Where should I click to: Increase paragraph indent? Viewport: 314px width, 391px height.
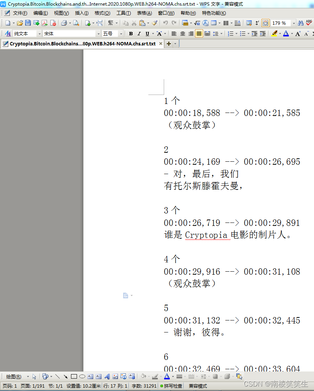pos(263,34)
